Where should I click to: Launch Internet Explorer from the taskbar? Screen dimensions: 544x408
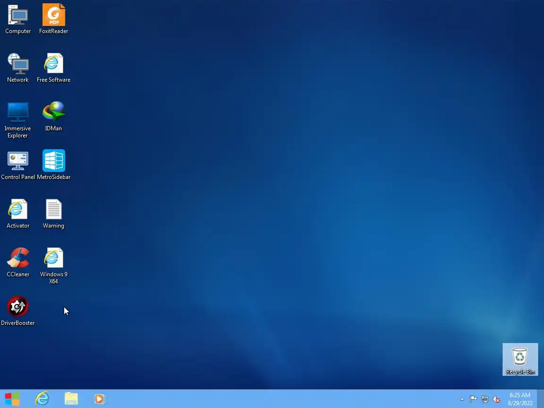(x=42, y=399)
